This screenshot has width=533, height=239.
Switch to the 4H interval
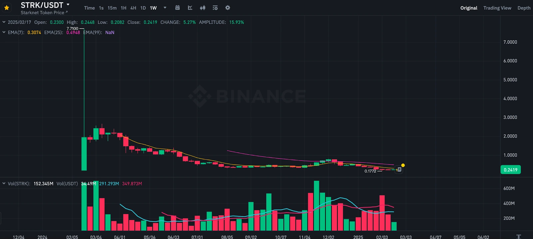tap(133, 8)
